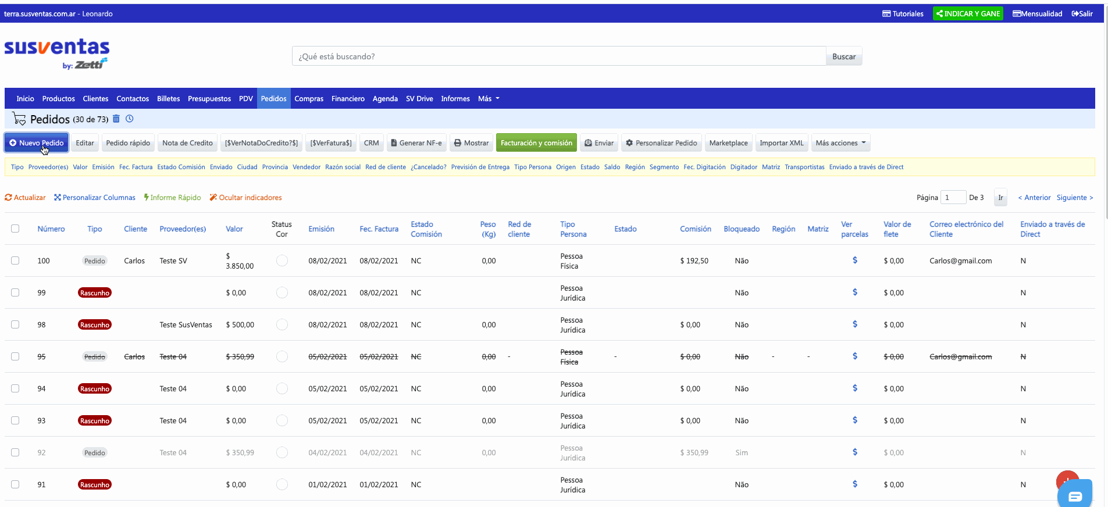Open the SV Drive menu

point(419,99)
